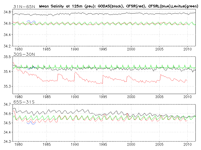The height and width of the screenshot is (150, 201).
Task: Select the '65S-31S' panel title
Action: coord(24,102)
